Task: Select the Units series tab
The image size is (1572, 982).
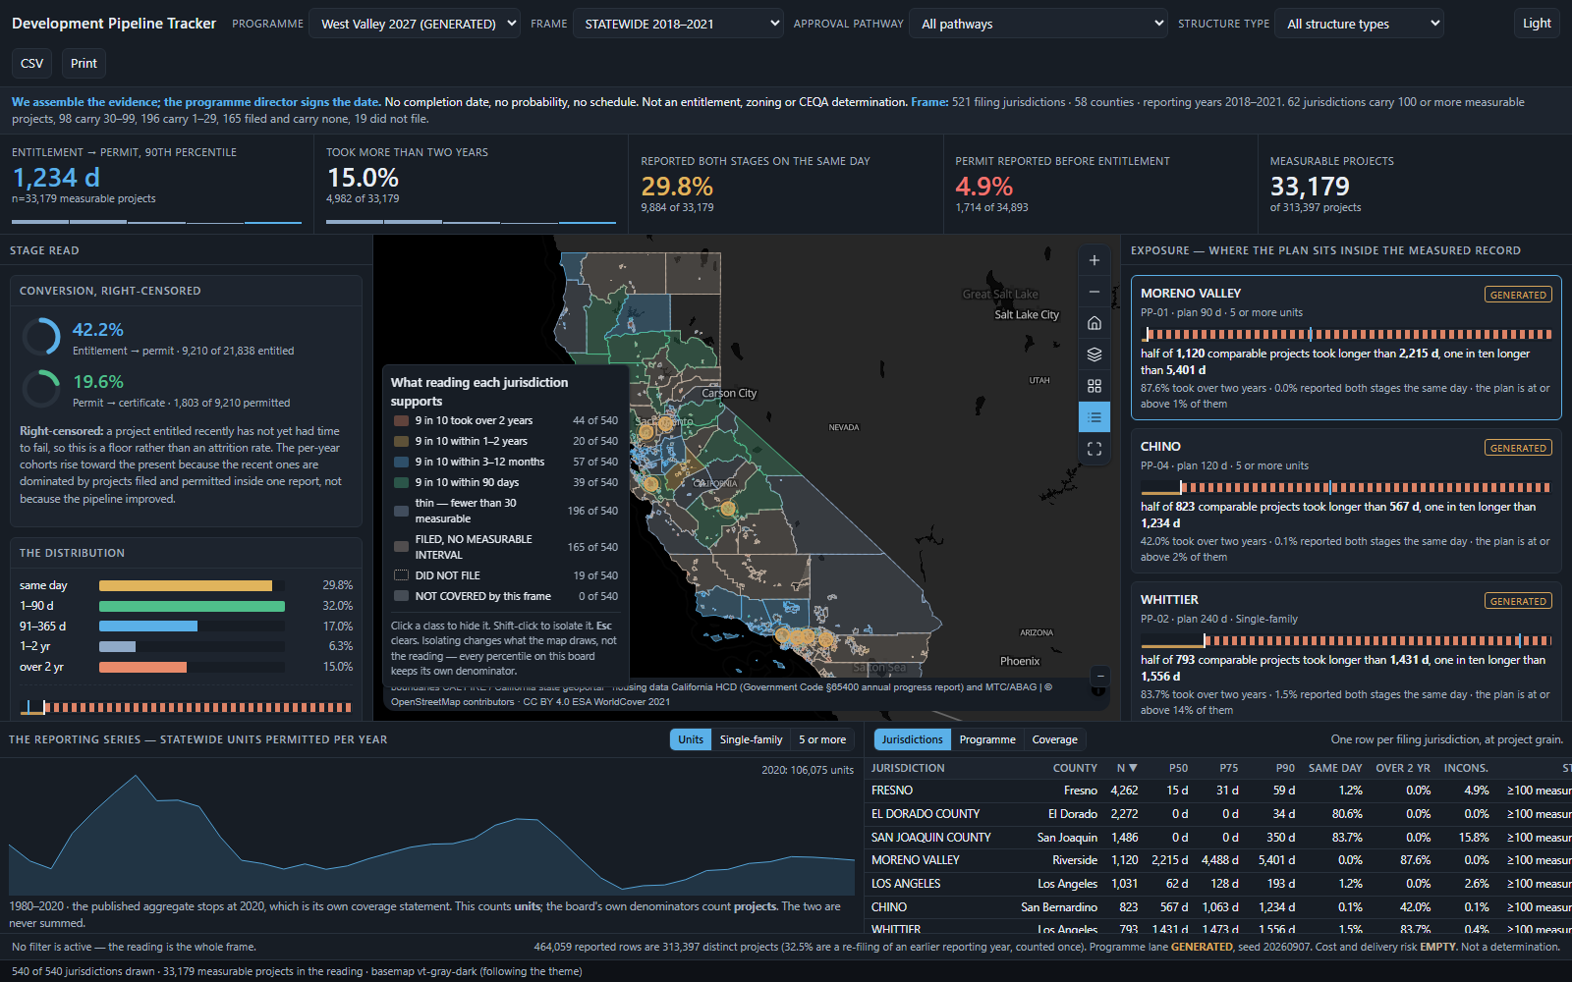Action: 691,739
